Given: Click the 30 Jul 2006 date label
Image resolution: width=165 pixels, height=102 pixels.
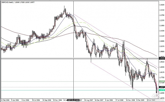Looking at the screenshot, I should [36, 100].
